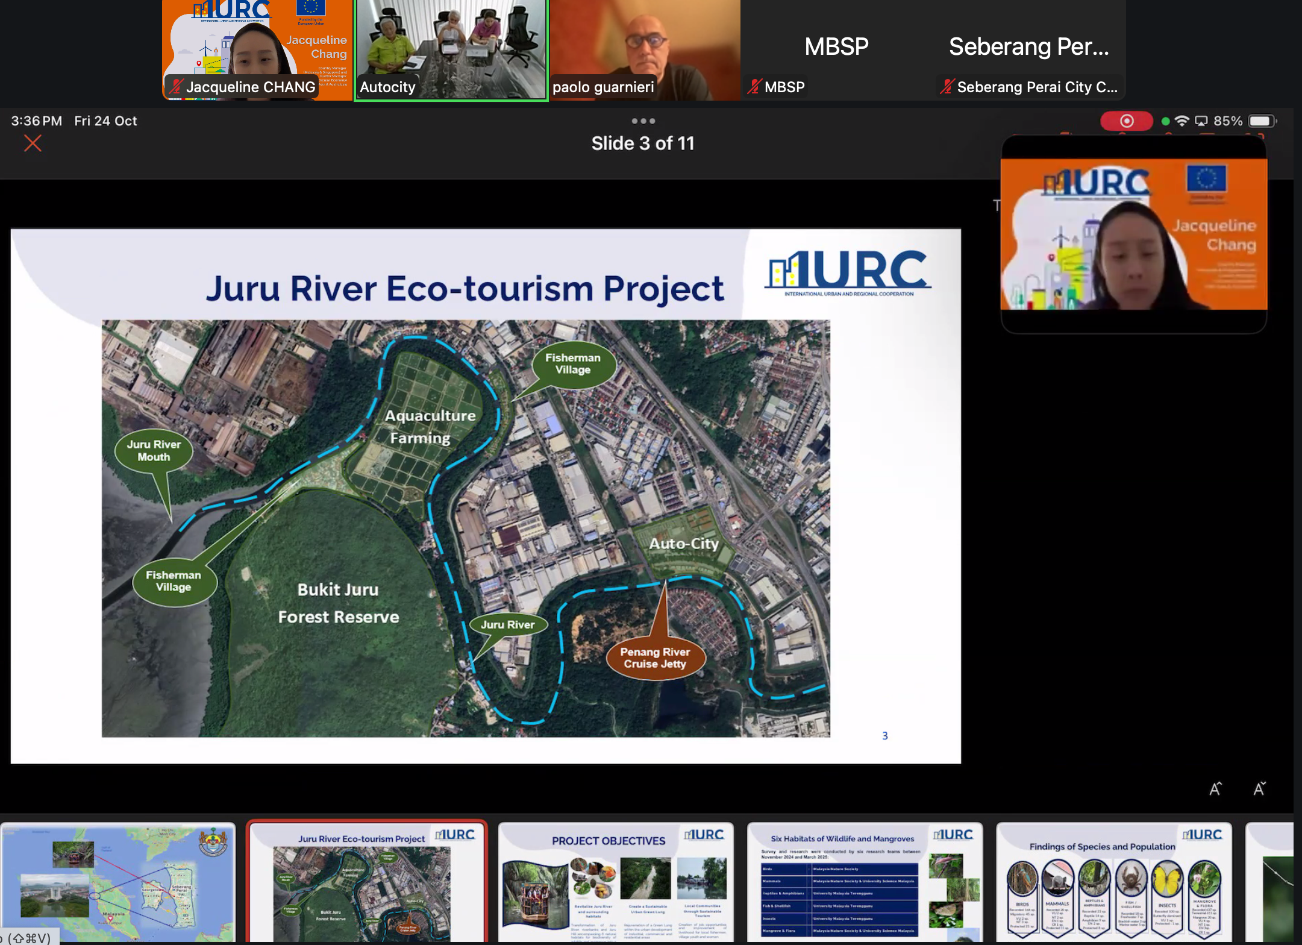Decrease notes font size with smaller A icon
This screenshot has height=945, width=1302.
coord(1259,788)
